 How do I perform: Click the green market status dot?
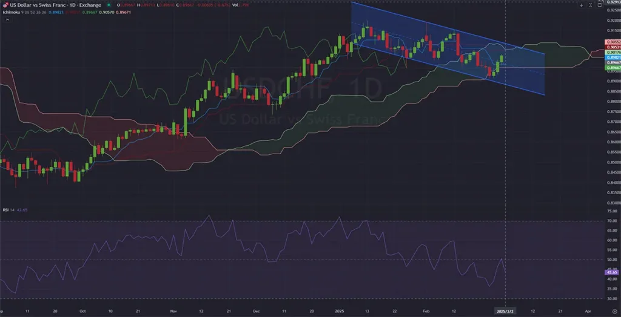coord(109,5)
